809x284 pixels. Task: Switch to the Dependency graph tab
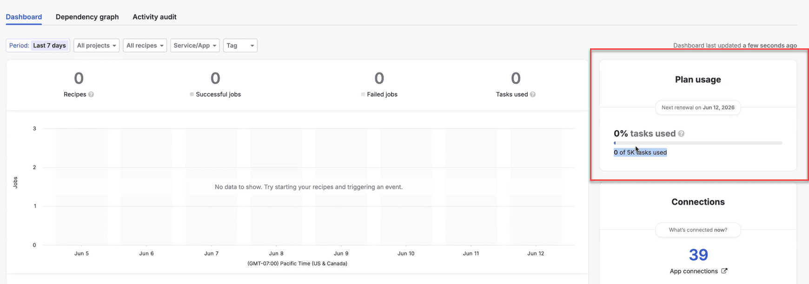click(87, 17)
